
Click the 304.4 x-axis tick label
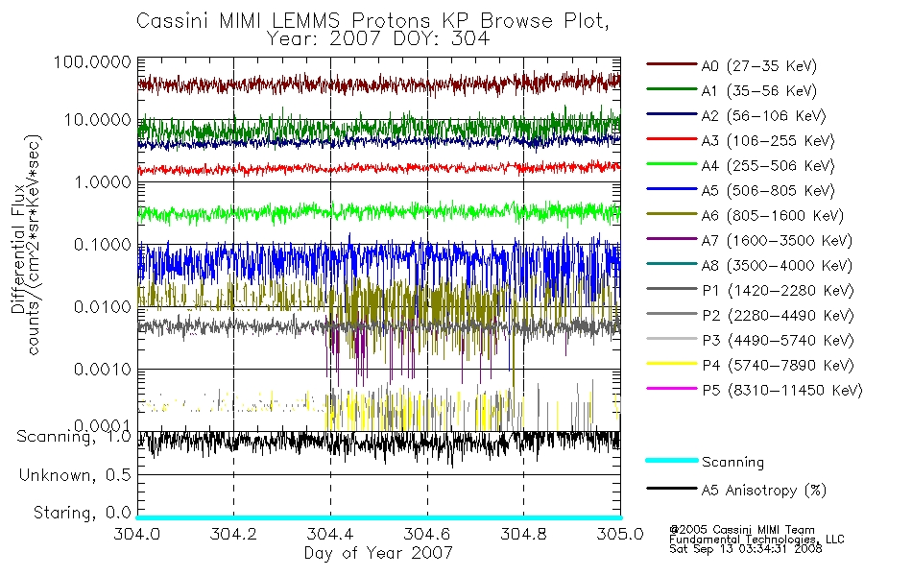click(x=330, y=534)
